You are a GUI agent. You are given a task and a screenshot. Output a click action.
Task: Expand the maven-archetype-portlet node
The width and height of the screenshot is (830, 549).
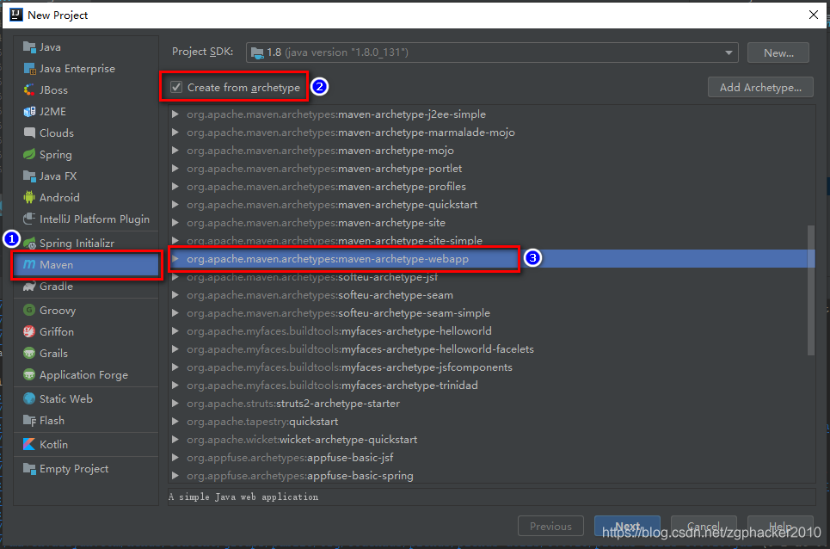pos(175,169)
